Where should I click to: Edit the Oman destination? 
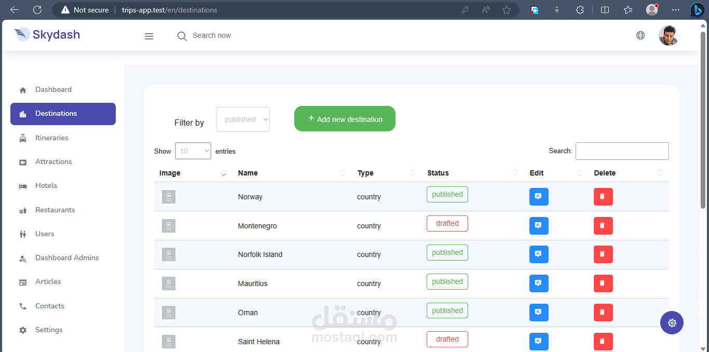(539, 313)
